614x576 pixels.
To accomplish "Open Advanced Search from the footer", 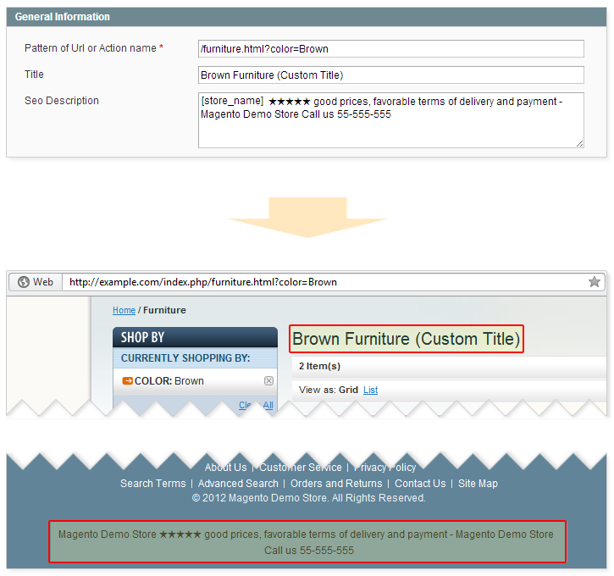I will pyautogui.click(x=238, y=484).
